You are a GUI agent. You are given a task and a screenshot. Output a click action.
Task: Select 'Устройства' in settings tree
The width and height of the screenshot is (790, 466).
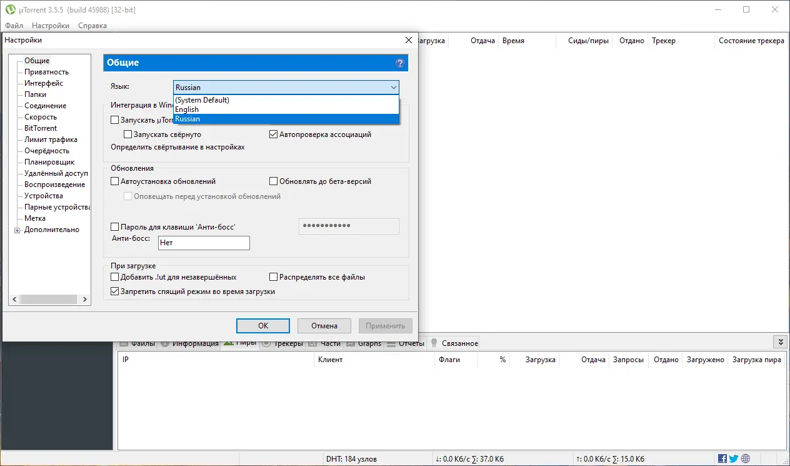click(x=44, y=196)
